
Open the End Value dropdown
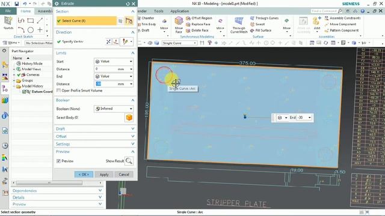[x=114, y=76]
